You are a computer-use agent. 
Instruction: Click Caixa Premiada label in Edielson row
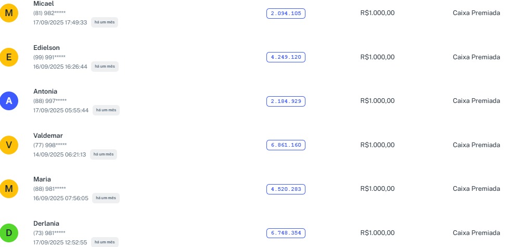point(476,57)
